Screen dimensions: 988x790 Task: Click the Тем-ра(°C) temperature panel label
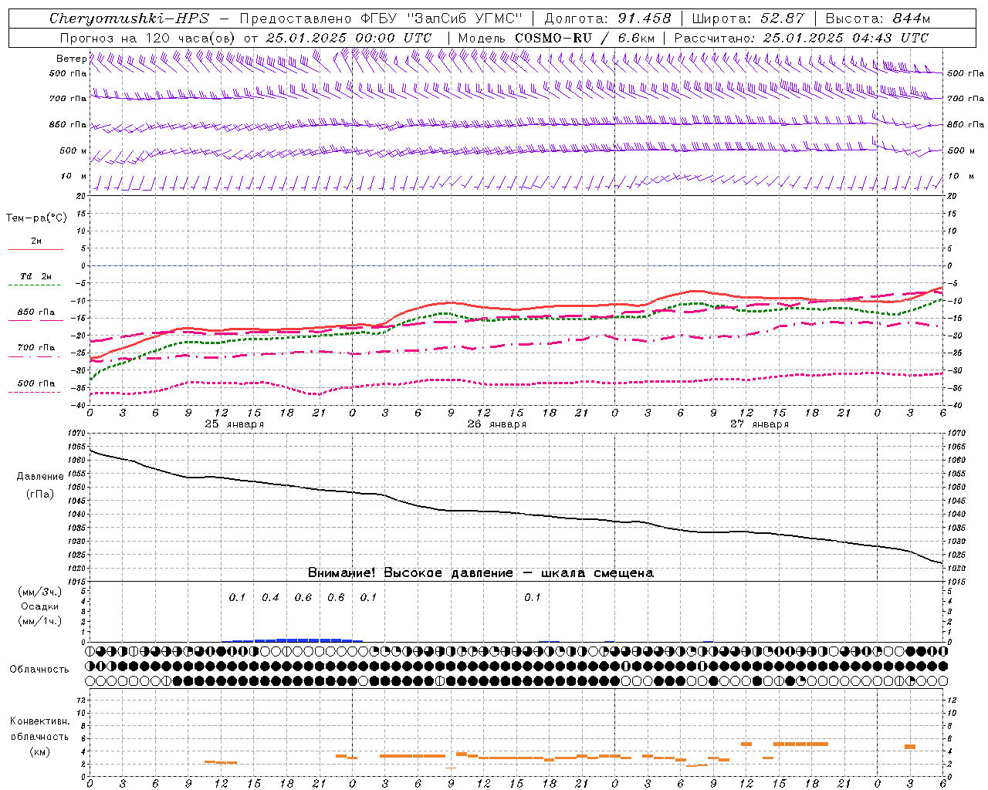(x=36, y=218)
